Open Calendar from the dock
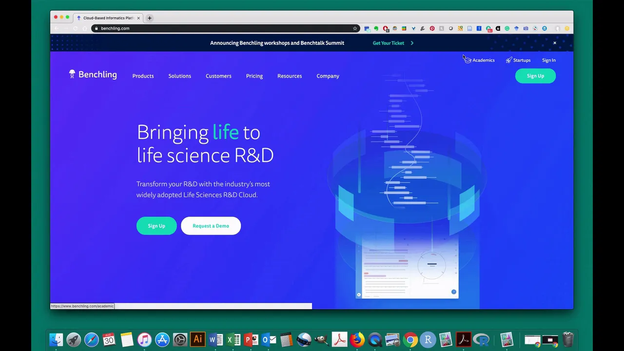 [x=109, y=339]
